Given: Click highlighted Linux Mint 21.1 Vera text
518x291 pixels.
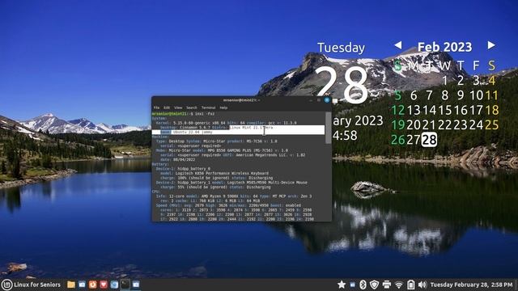Looking at the screenshot, I should click(x=252, y=128).
